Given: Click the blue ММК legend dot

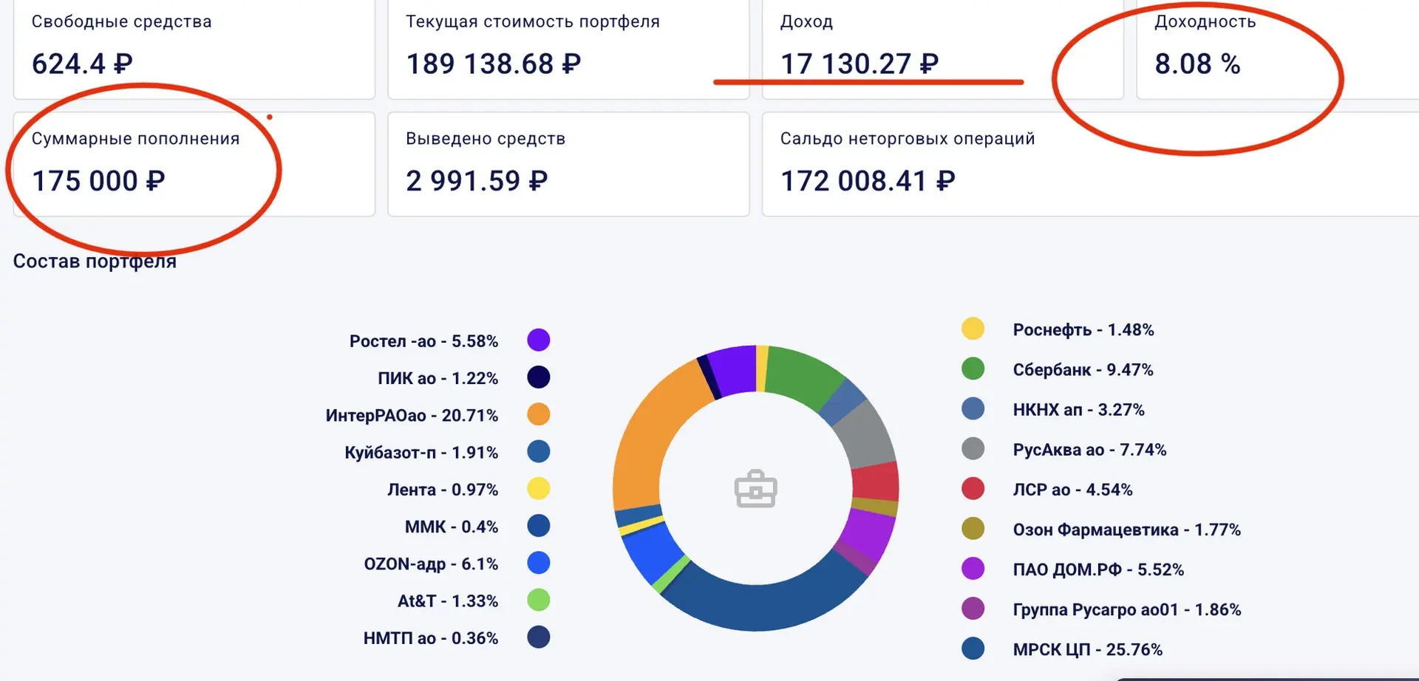Looking at the screenshot, I should [539, 526].
